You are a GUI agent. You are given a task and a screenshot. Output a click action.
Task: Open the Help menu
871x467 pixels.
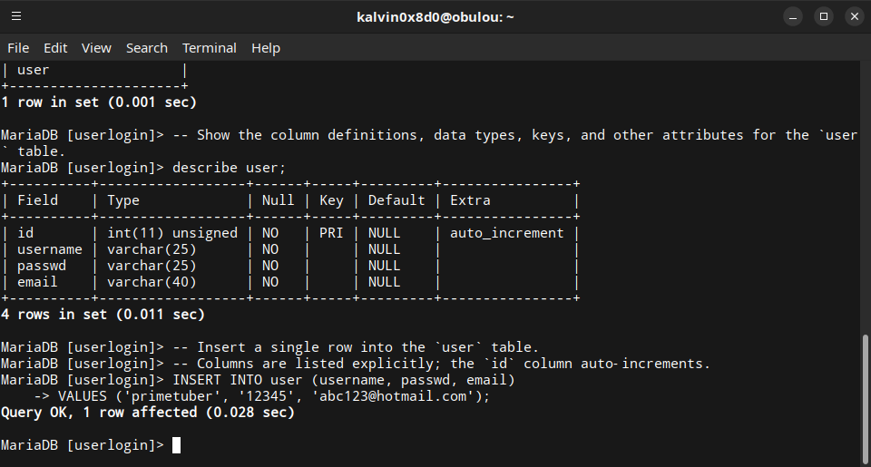(266, 48)
